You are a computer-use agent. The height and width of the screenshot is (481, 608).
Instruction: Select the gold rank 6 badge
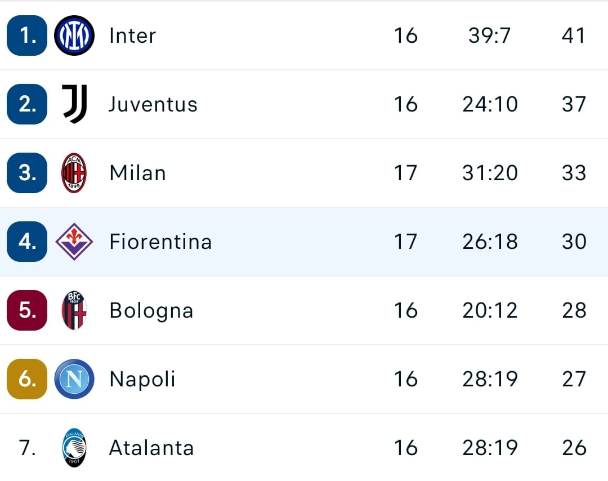[27, 379]
